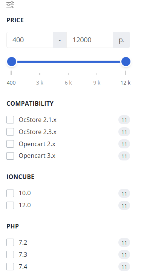Screen dimensions: 144x276
Task: Click the 9 k mark on price scale
Action: [97, 83]
